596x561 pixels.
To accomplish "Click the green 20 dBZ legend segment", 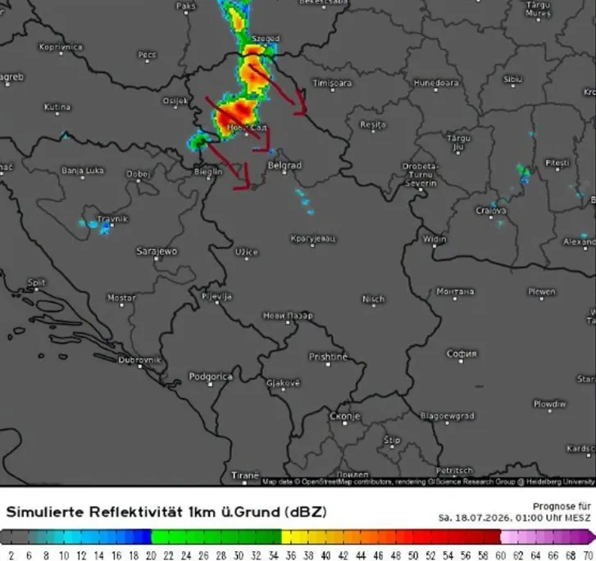I will [x=160, y=536].
